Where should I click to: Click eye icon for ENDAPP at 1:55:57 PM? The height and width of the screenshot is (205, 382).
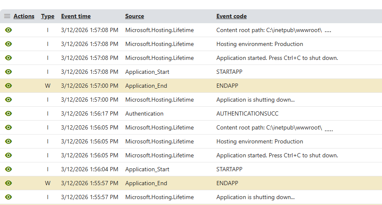tap(8, 183)
